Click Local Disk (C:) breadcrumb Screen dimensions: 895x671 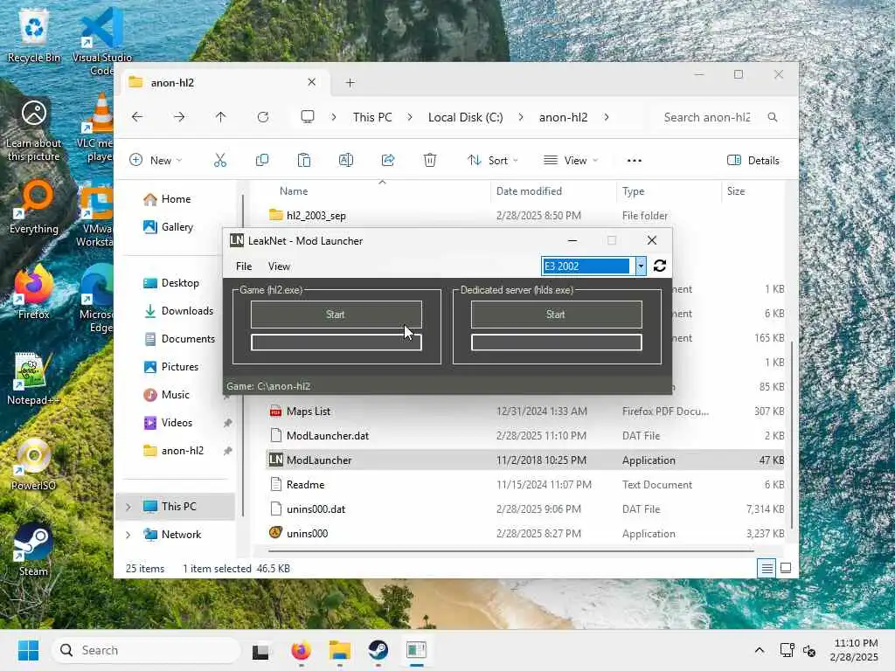[465, 117]
